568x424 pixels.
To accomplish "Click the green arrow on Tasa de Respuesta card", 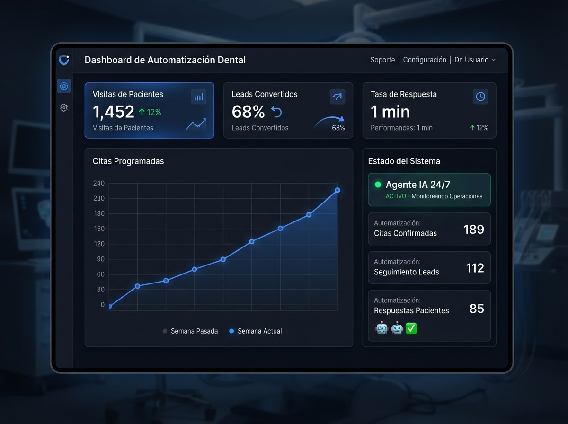I will point(472,128).
